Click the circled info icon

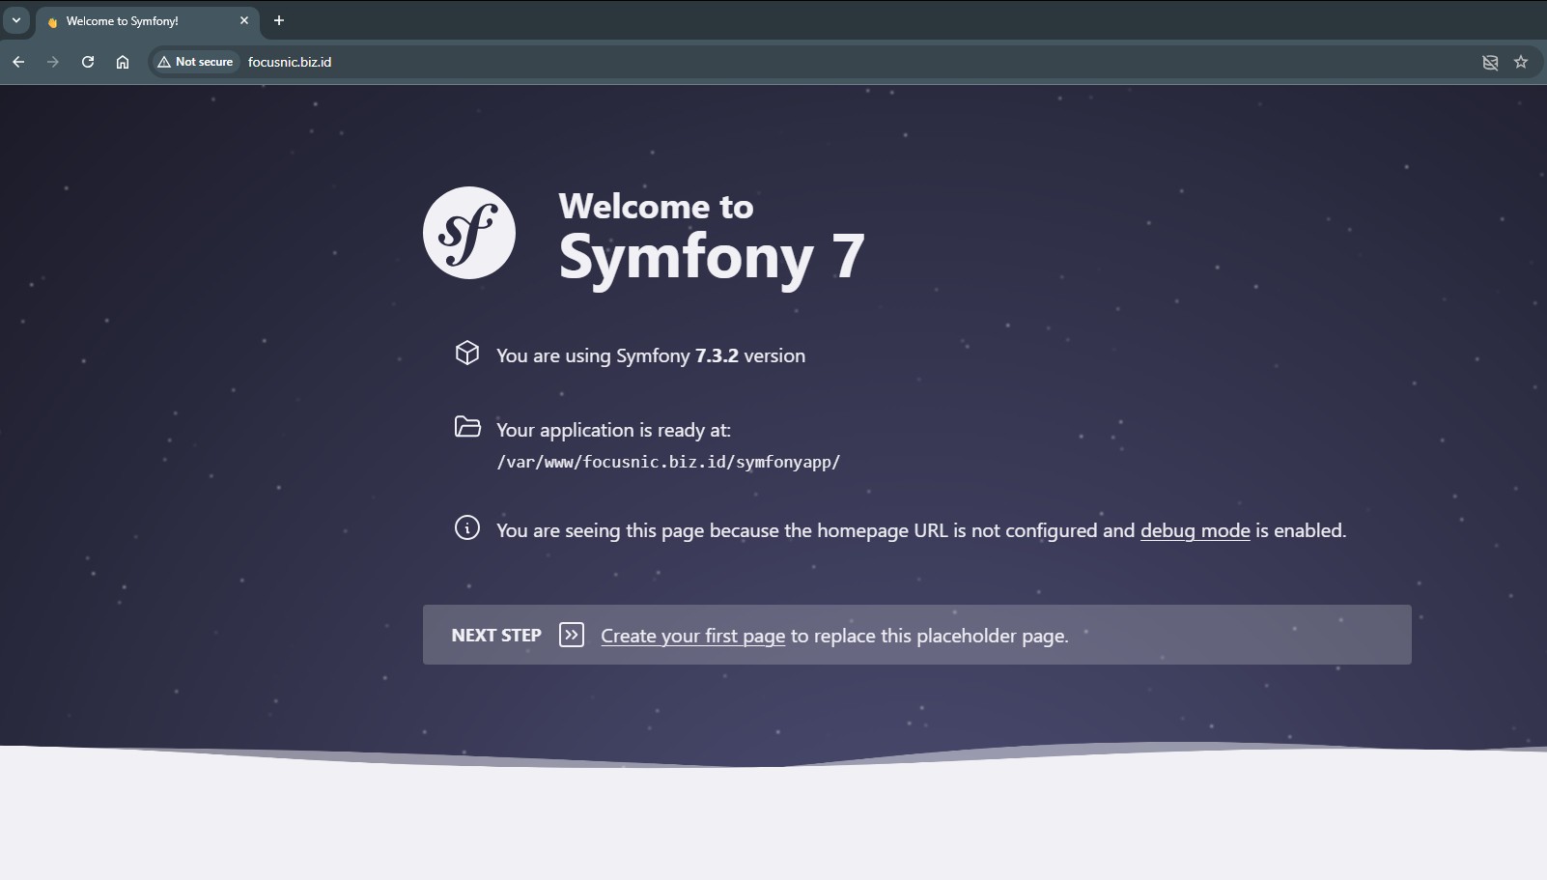click(467, 528)
